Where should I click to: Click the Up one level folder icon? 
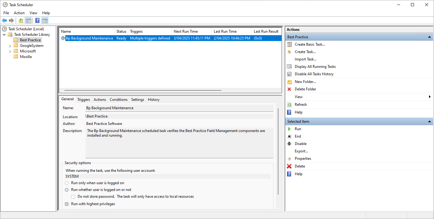click(21, 21)
